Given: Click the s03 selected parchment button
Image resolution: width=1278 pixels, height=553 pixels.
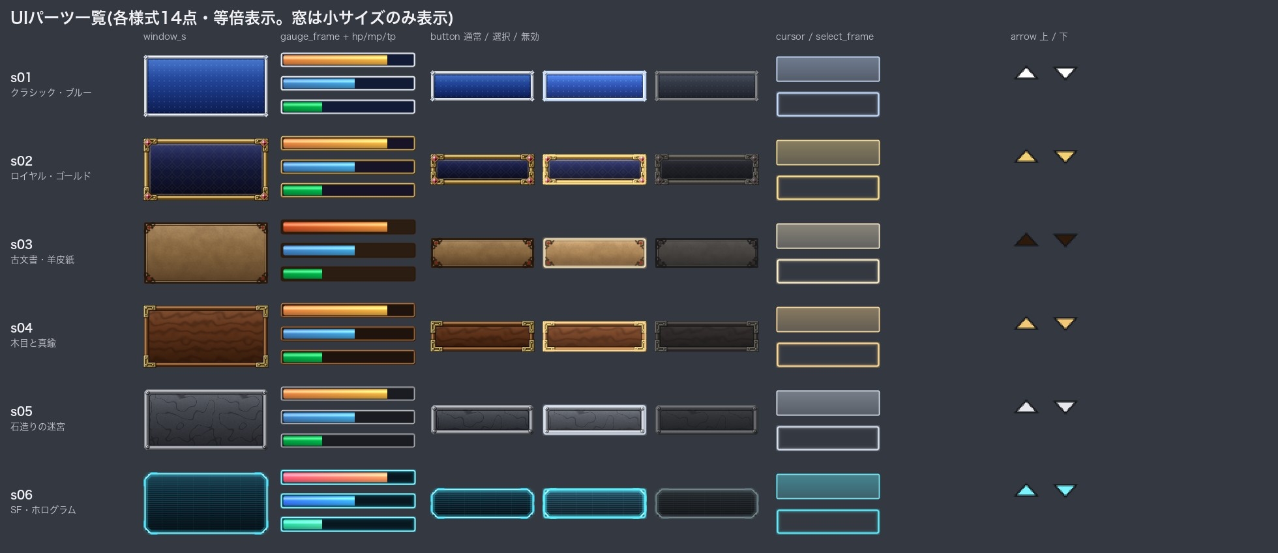Looking at the screenshot, I should (595, 253).
